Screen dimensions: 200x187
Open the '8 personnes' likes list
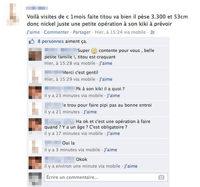coord(51,41)
